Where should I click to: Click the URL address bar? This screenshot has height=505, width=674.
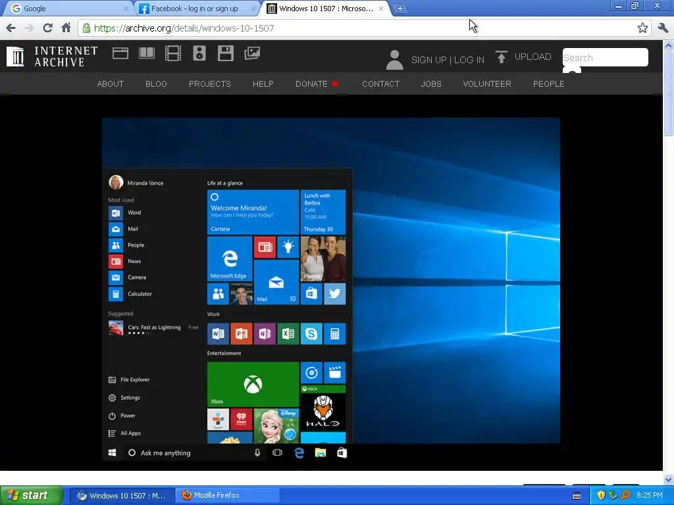pos(363,28)
